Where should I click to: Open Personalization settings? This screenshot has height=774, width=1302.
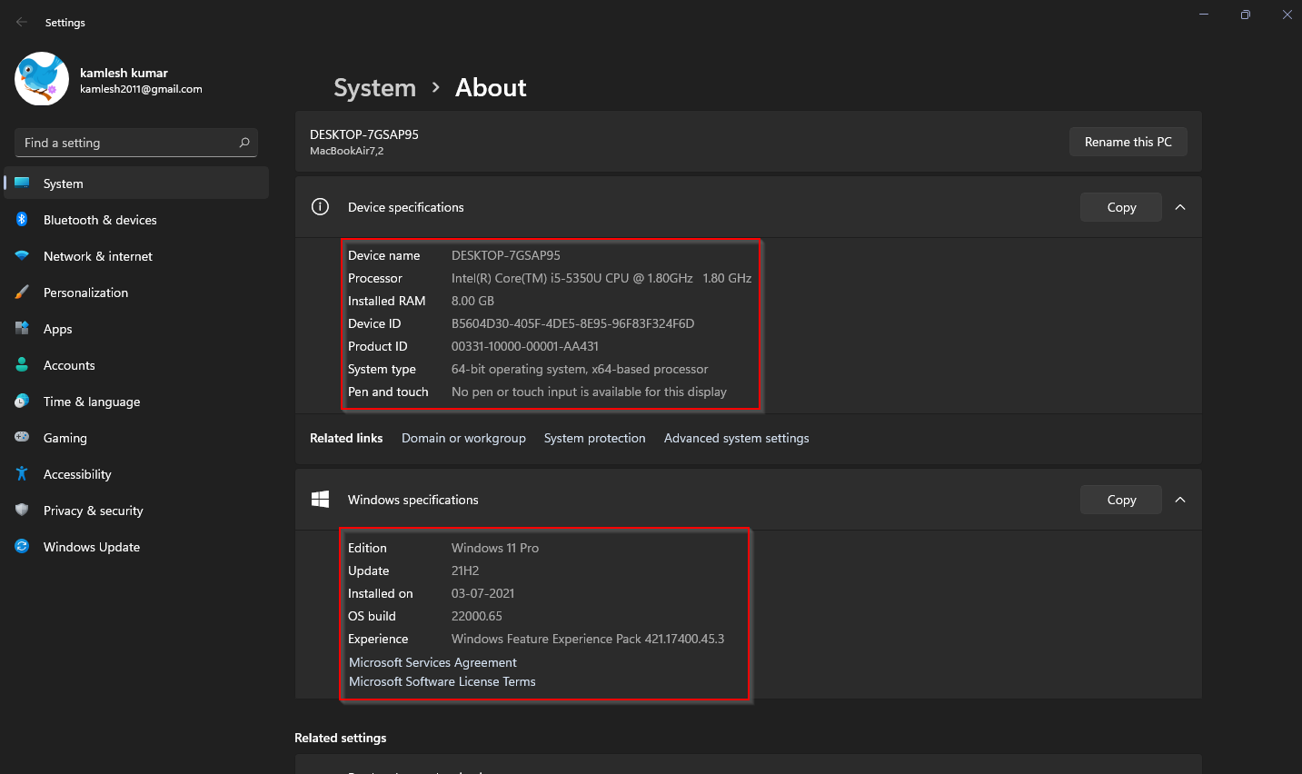click(x=136, y=293)
